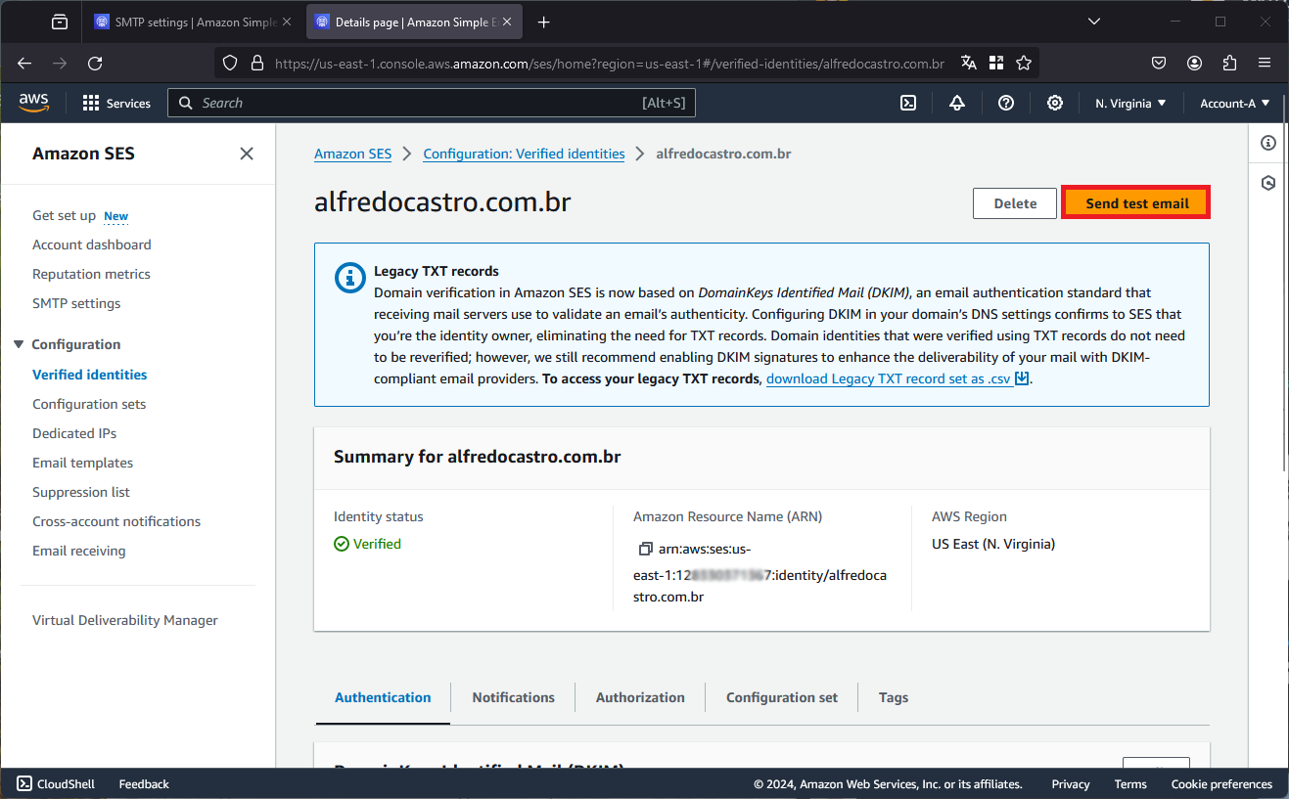The width and height of the screenshot is (1289, 799).
Task: Copy the ARN with the copy icon
Action: (x=645, y=549)
